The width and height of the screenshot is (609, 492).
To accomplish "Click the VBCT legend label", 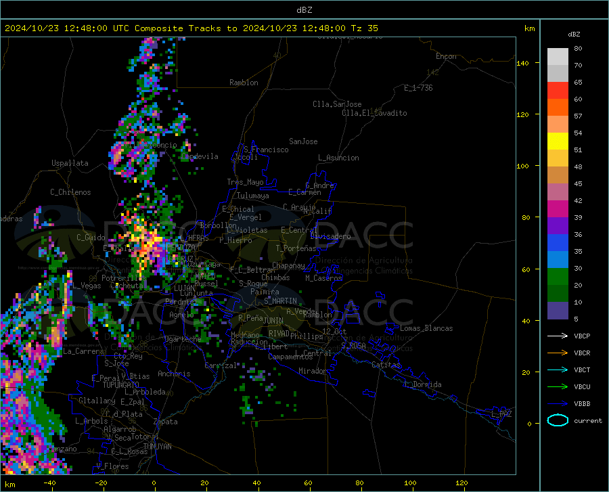I will click(582, 370).
